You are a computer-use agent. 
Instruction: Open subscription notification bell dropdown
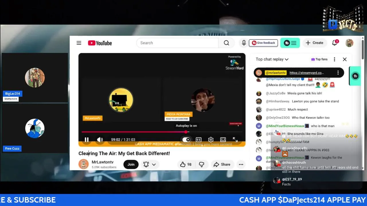pyautogui.click(x=150, y=165)
